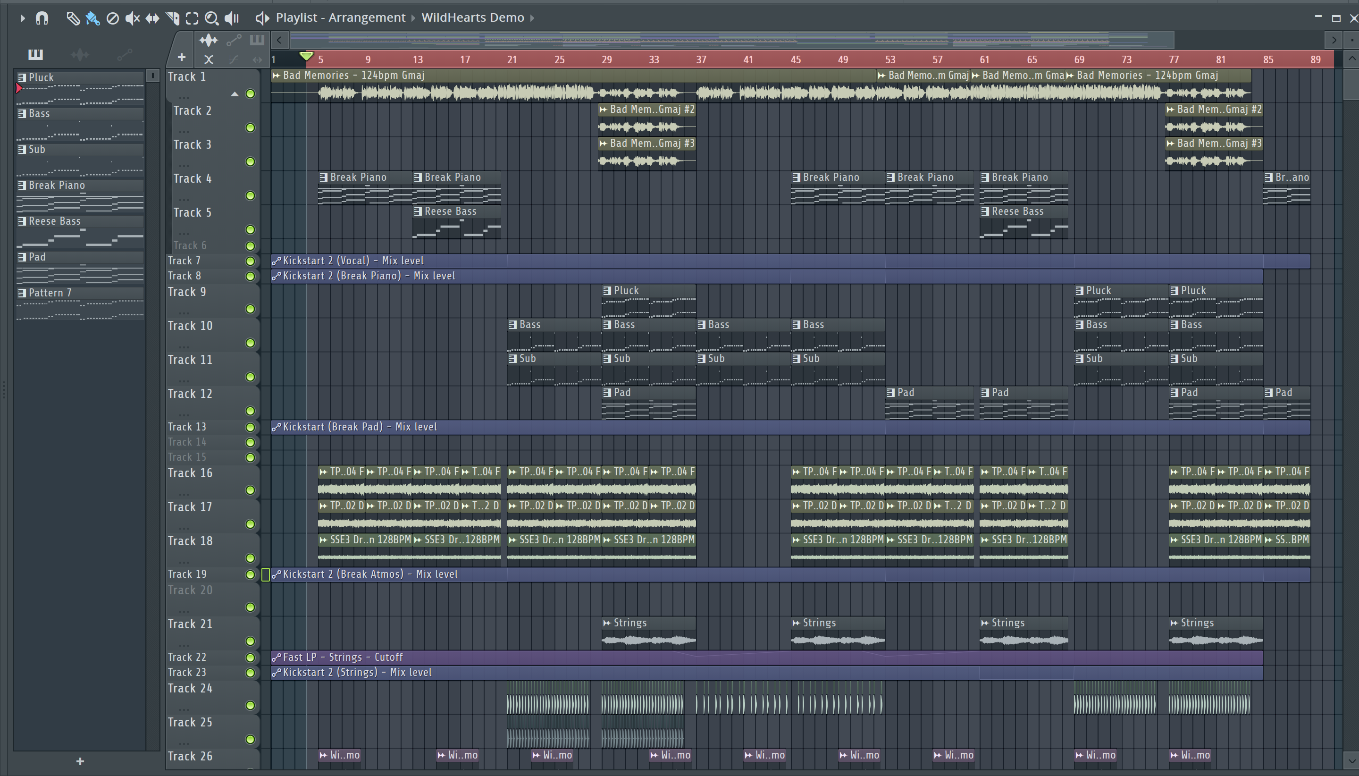The image size is (1359, 776).
Task: Show automation clips in picker panel
Action: pyautogui.click(x=125, y=54)
